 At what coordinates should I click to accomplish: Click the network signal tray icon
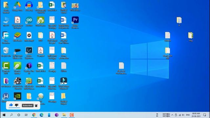click(x=180, y=115)
